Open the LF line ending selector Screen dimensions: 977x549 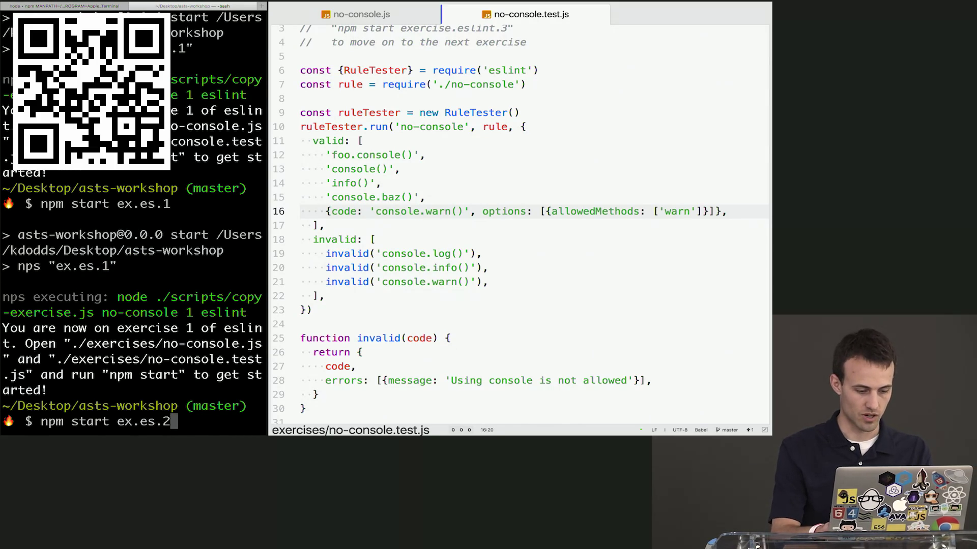pyautogui.click(x=654, y=430)
